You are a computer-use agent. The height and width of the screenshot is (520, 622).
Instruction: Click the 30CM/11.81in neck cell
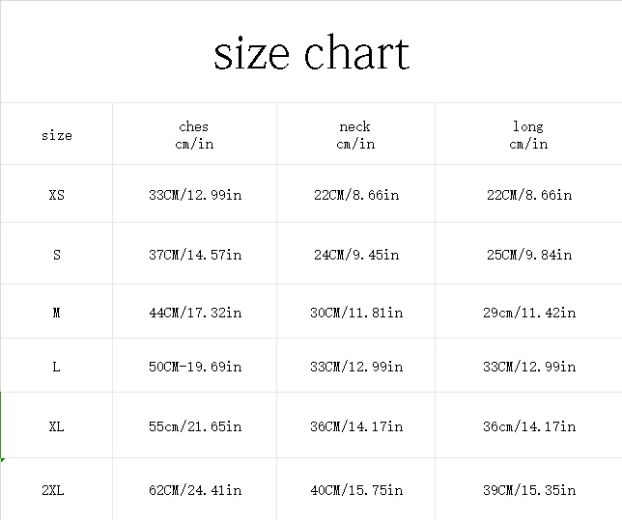pos(356,313)
